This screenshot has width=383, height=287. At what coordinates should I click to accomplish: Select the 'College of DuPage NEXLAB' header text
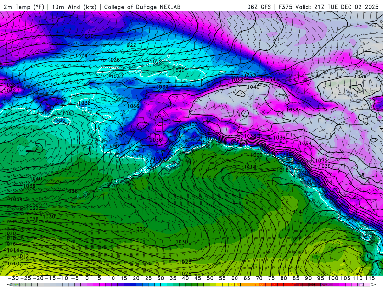[x=142, y=7]
